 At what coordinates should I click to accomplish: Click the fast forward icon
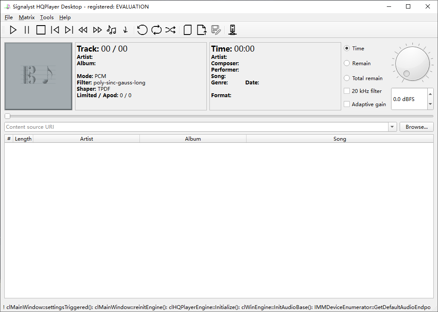click(x=97, y=30)
